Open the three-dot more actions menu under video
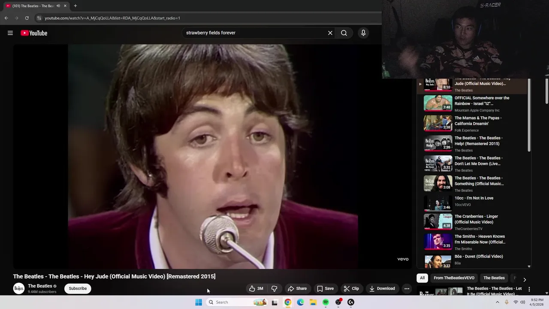This screenshot has height=309, width=549. point(407,288)
